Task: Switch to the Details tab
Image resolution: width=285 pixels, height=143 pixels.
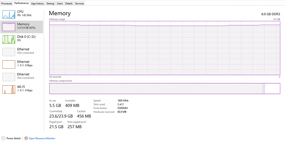Action: pos(69,3)
